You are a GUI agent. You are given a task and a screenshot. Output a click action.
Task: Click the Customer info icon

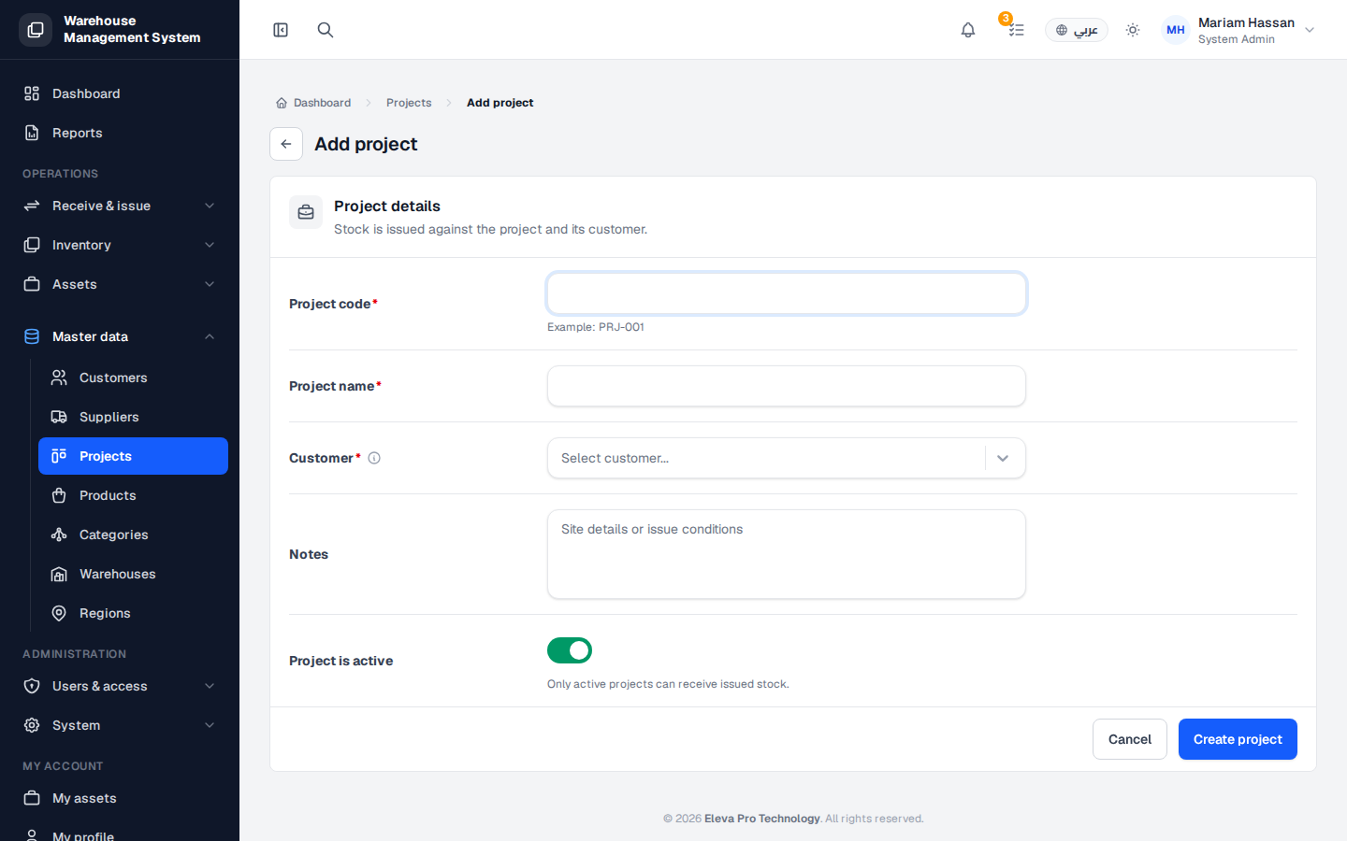pos(374,458)
